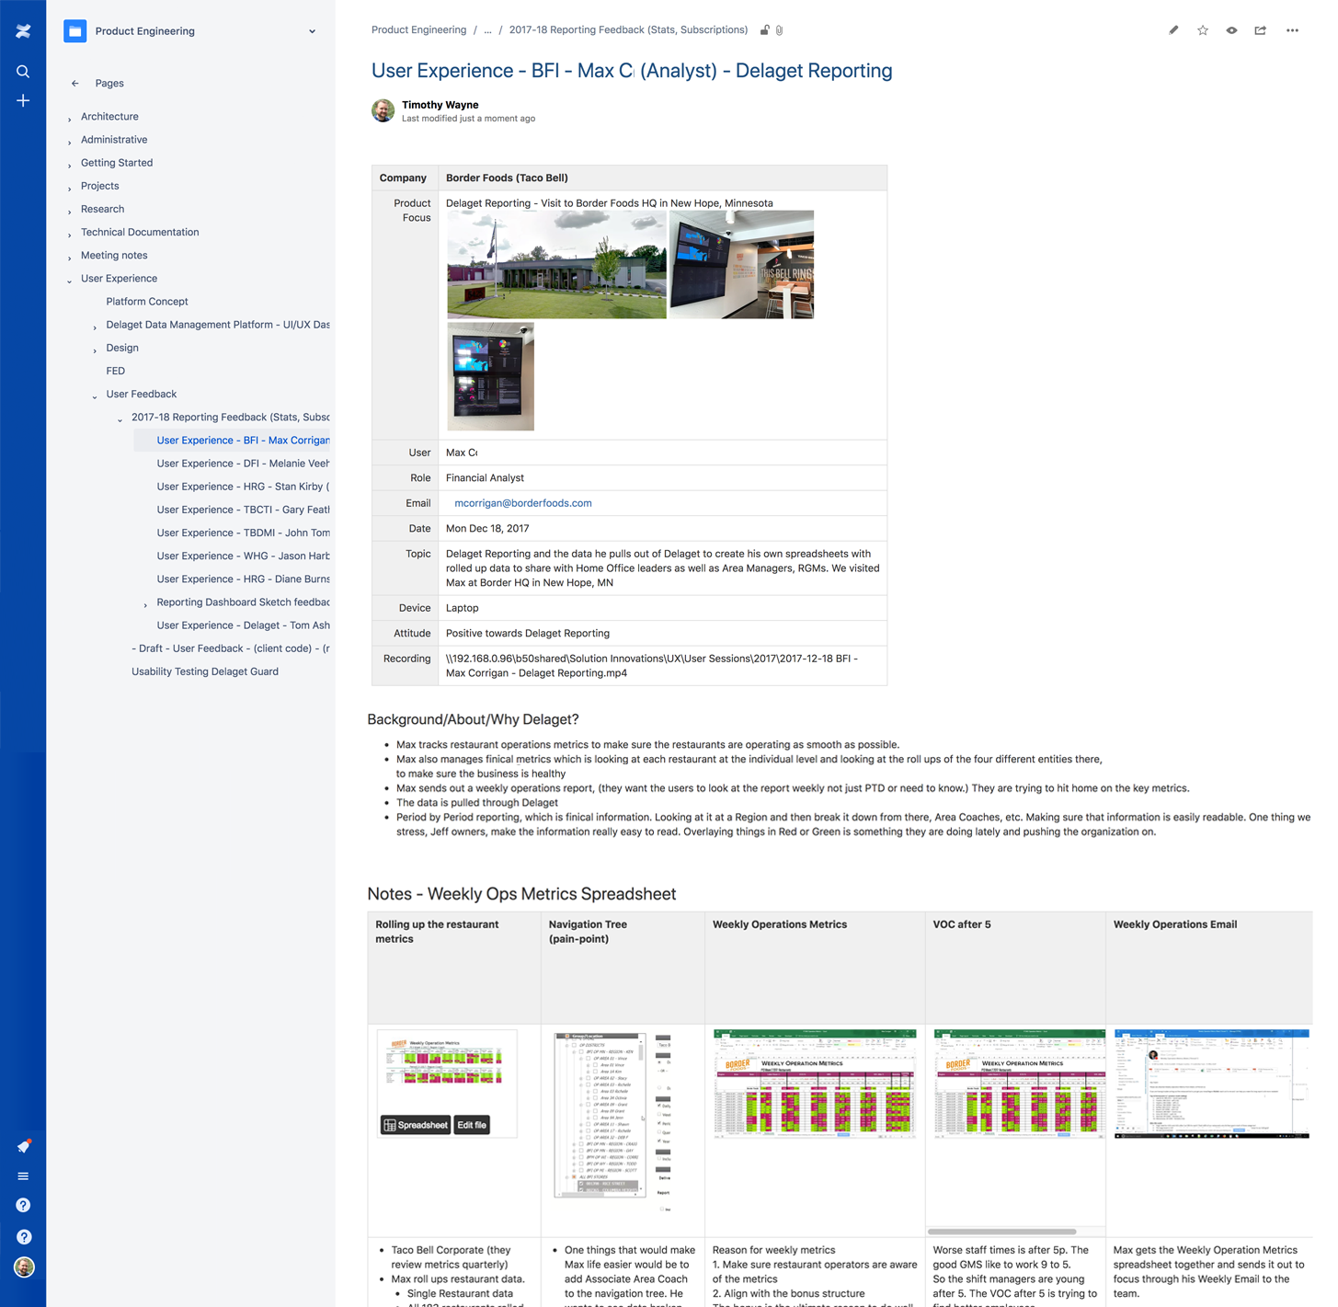This screenshot has height=1307, width=1338.
Task: Open the Border Foods HQ building photo
Action: tap(555, 264)
